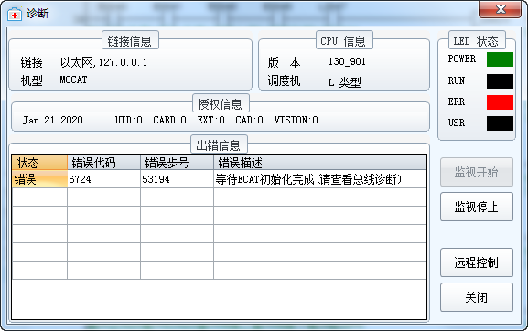Select the 错误 status cell in first row

(x=39, y=179)
